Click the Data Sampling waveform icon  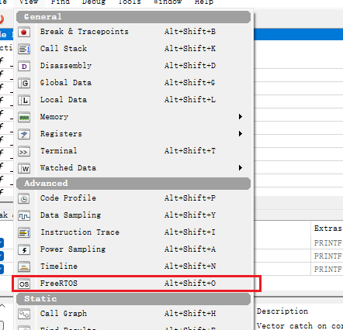pyautogui.click(x=24, y=215)
